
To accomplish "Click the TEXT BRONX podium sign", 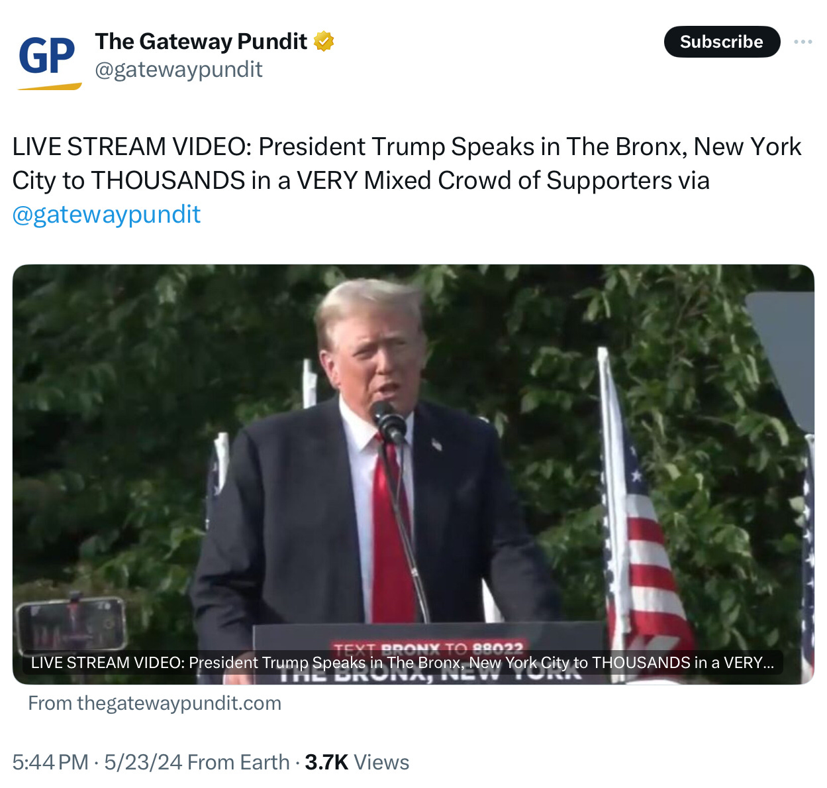I will [x=428, y=650].
